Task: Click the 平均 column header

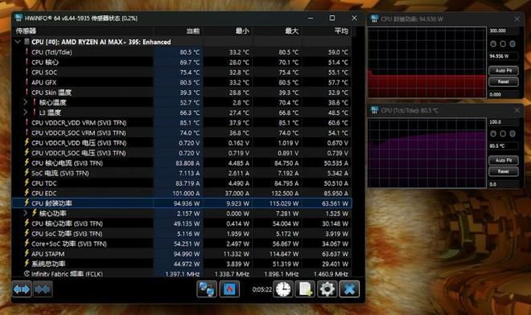Action: (341, 31)
